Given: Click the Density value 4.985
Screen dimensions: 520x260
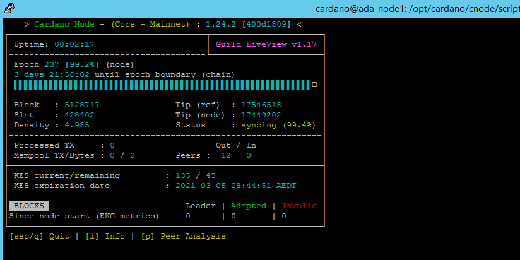Looking at the screenshot, I should (x=77, y=126).
